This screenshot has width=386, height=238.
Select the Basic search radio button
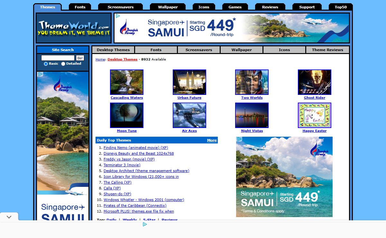(46, 64)
